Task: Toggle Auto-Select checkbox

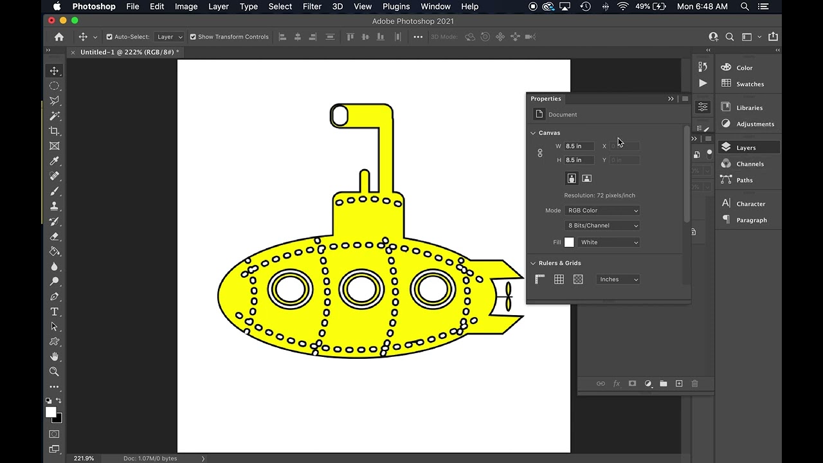Action: (x=109, y=37)
